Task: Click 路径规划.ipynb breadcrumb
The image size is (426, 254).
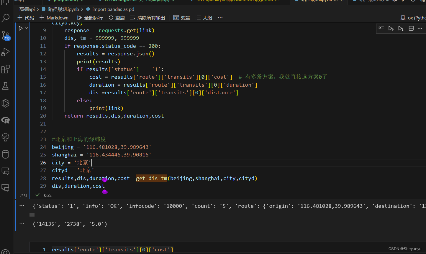Action: click(x=60, y=9)
